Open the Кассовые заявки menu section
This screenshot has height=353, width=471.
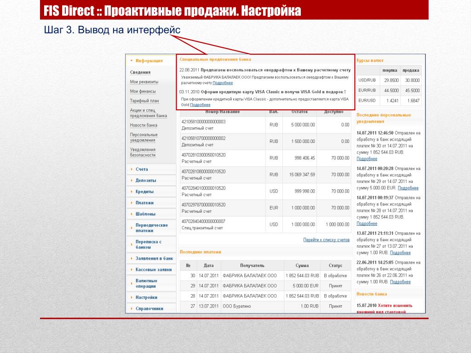(154, 269)
